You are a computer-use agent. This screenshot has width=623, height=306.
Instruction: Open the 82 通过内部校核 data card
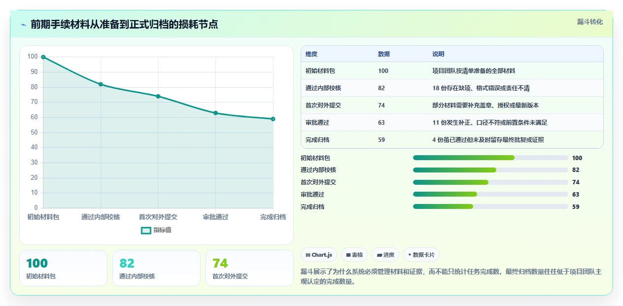(156, 268)
